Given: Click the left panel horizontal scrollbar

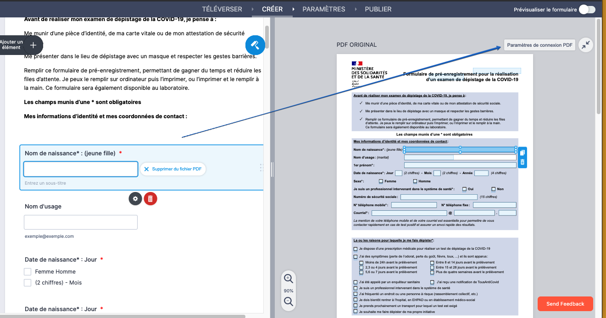Looking at the screenshot, I should click(122, 316).
